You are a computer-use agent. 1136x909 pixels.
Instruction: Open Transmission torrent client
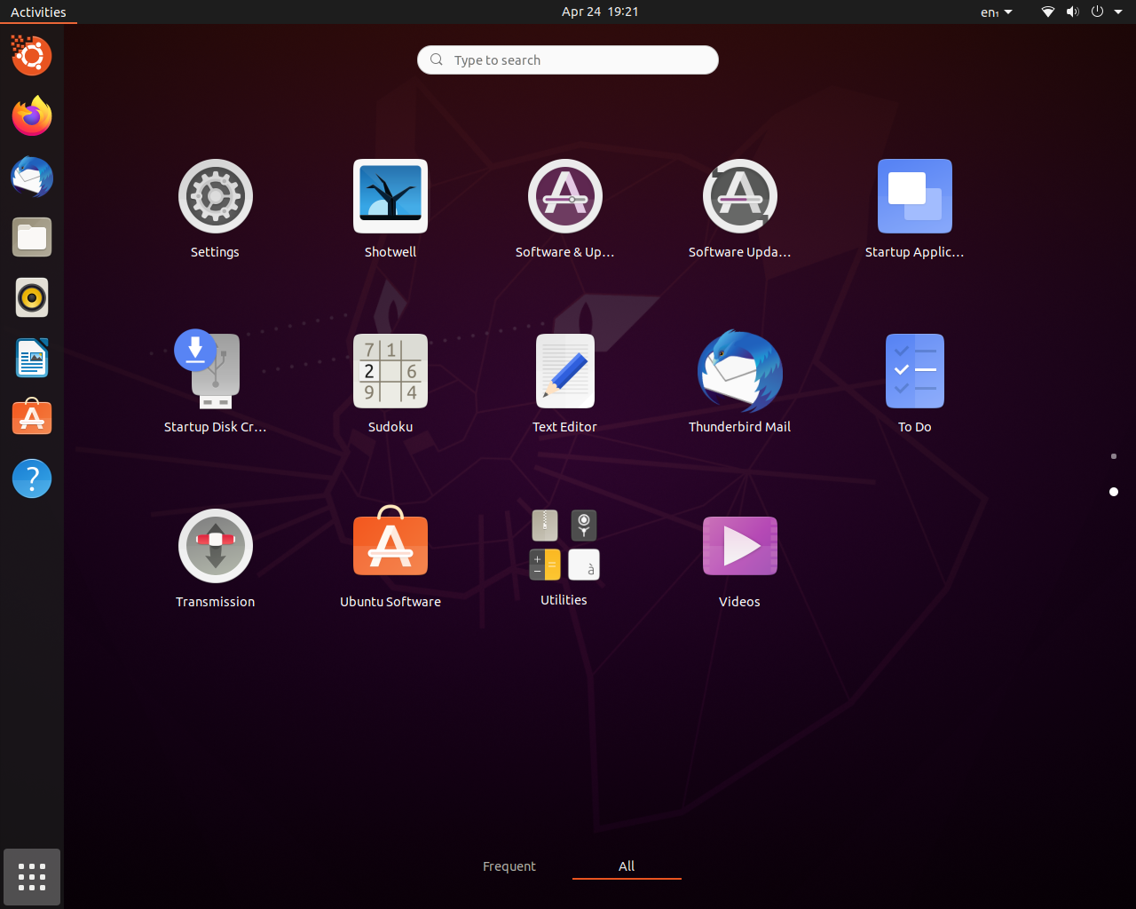(x=215, y=559)
